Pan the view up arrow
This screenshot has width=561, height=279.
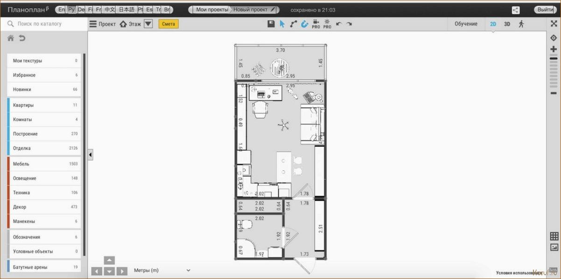pos(109,260)
